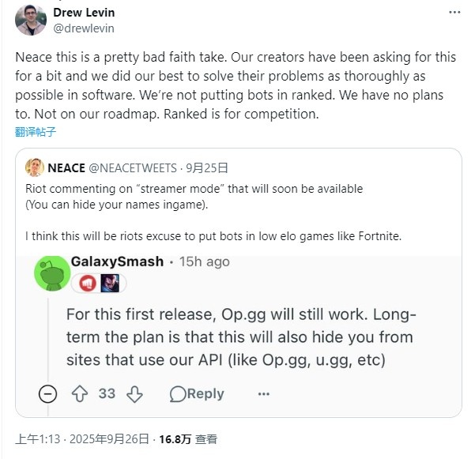The image size is (475, 459).
Task: Collapse the GalaxySmash comment with minus button
Action: click(47, 393)
